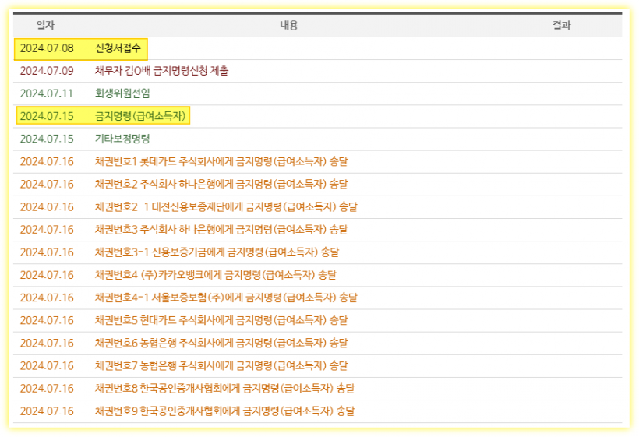
Task: Open 채권번호2-1 대전신용보증재단 송달 entry
Action: [226, 207]
